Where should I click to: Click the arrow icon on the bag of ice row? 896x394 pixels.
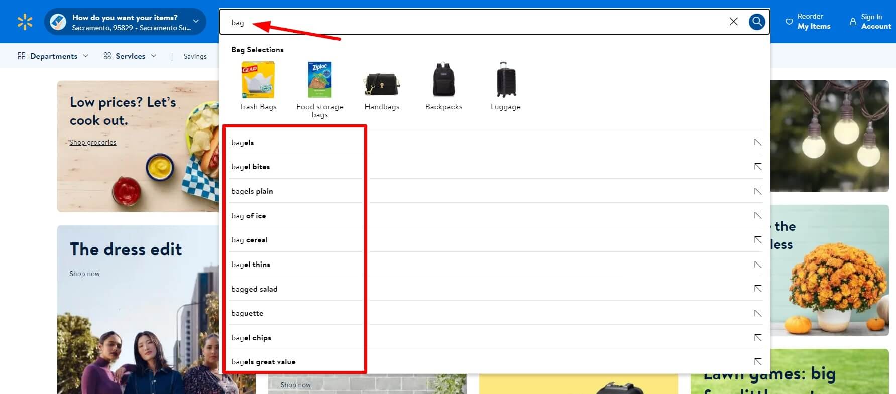point(758,215)
